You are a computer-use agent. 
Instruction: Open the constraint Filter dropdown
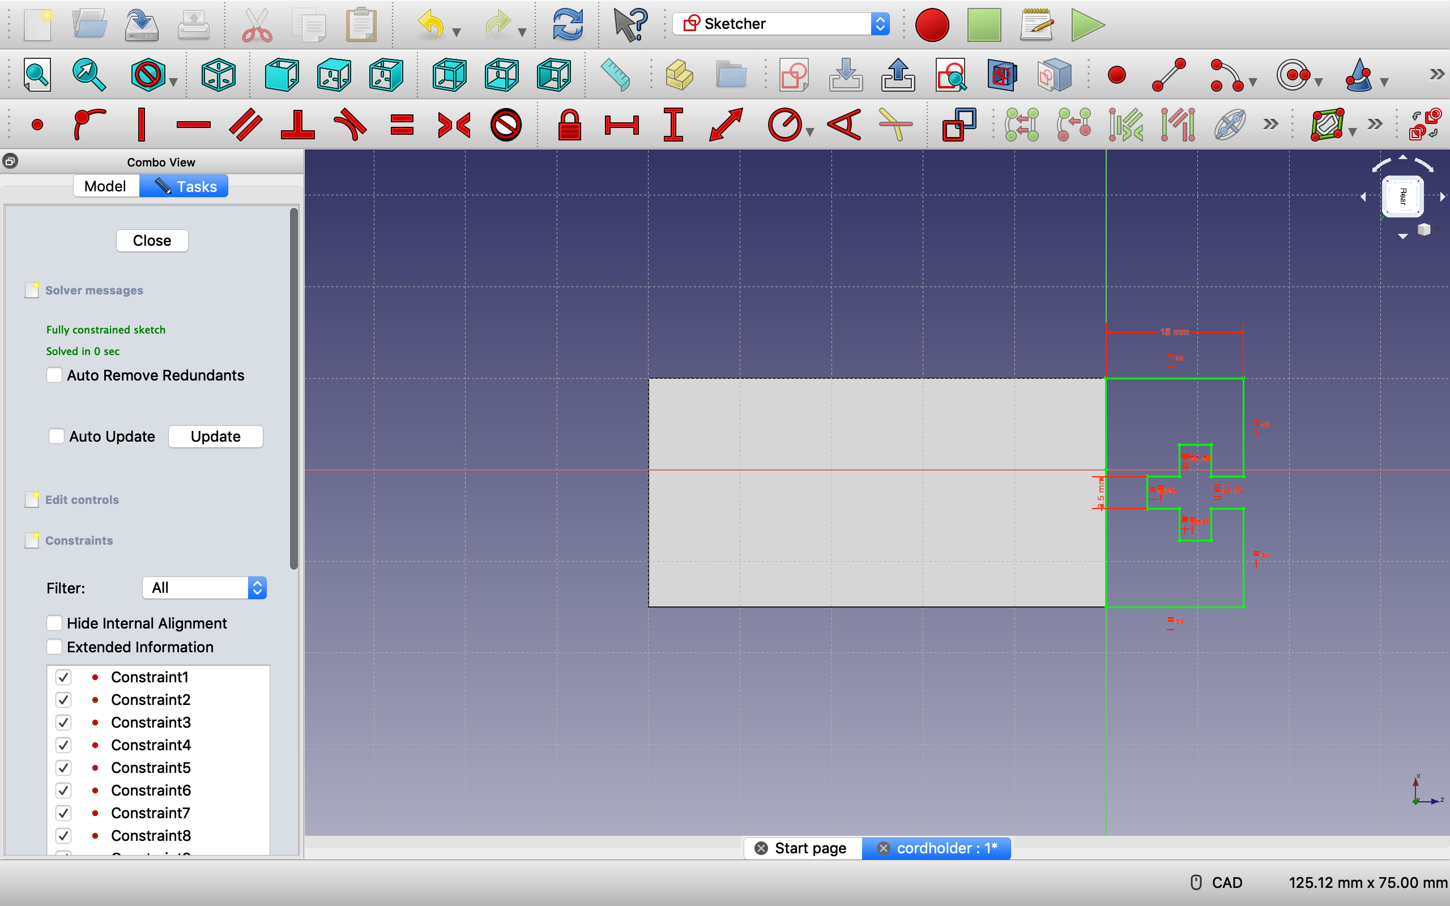click(x=204, y=588)
